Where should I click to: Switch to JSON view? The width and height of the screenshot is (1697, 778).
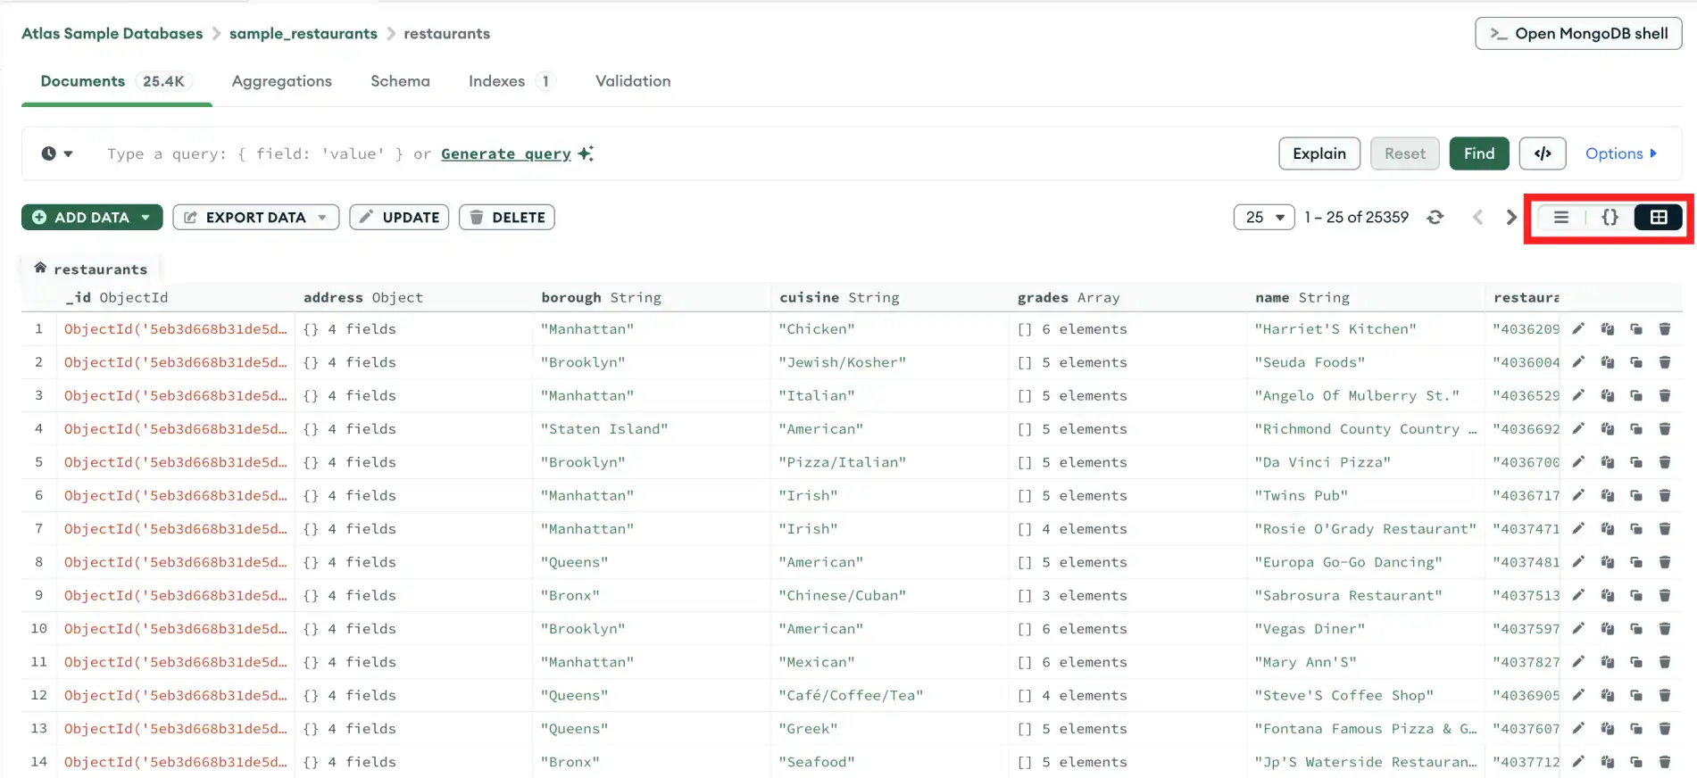point(1610,218)
